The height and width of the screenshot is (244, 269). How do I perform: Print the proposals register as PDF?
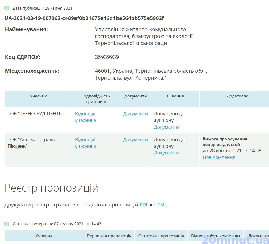click(144, 205)
